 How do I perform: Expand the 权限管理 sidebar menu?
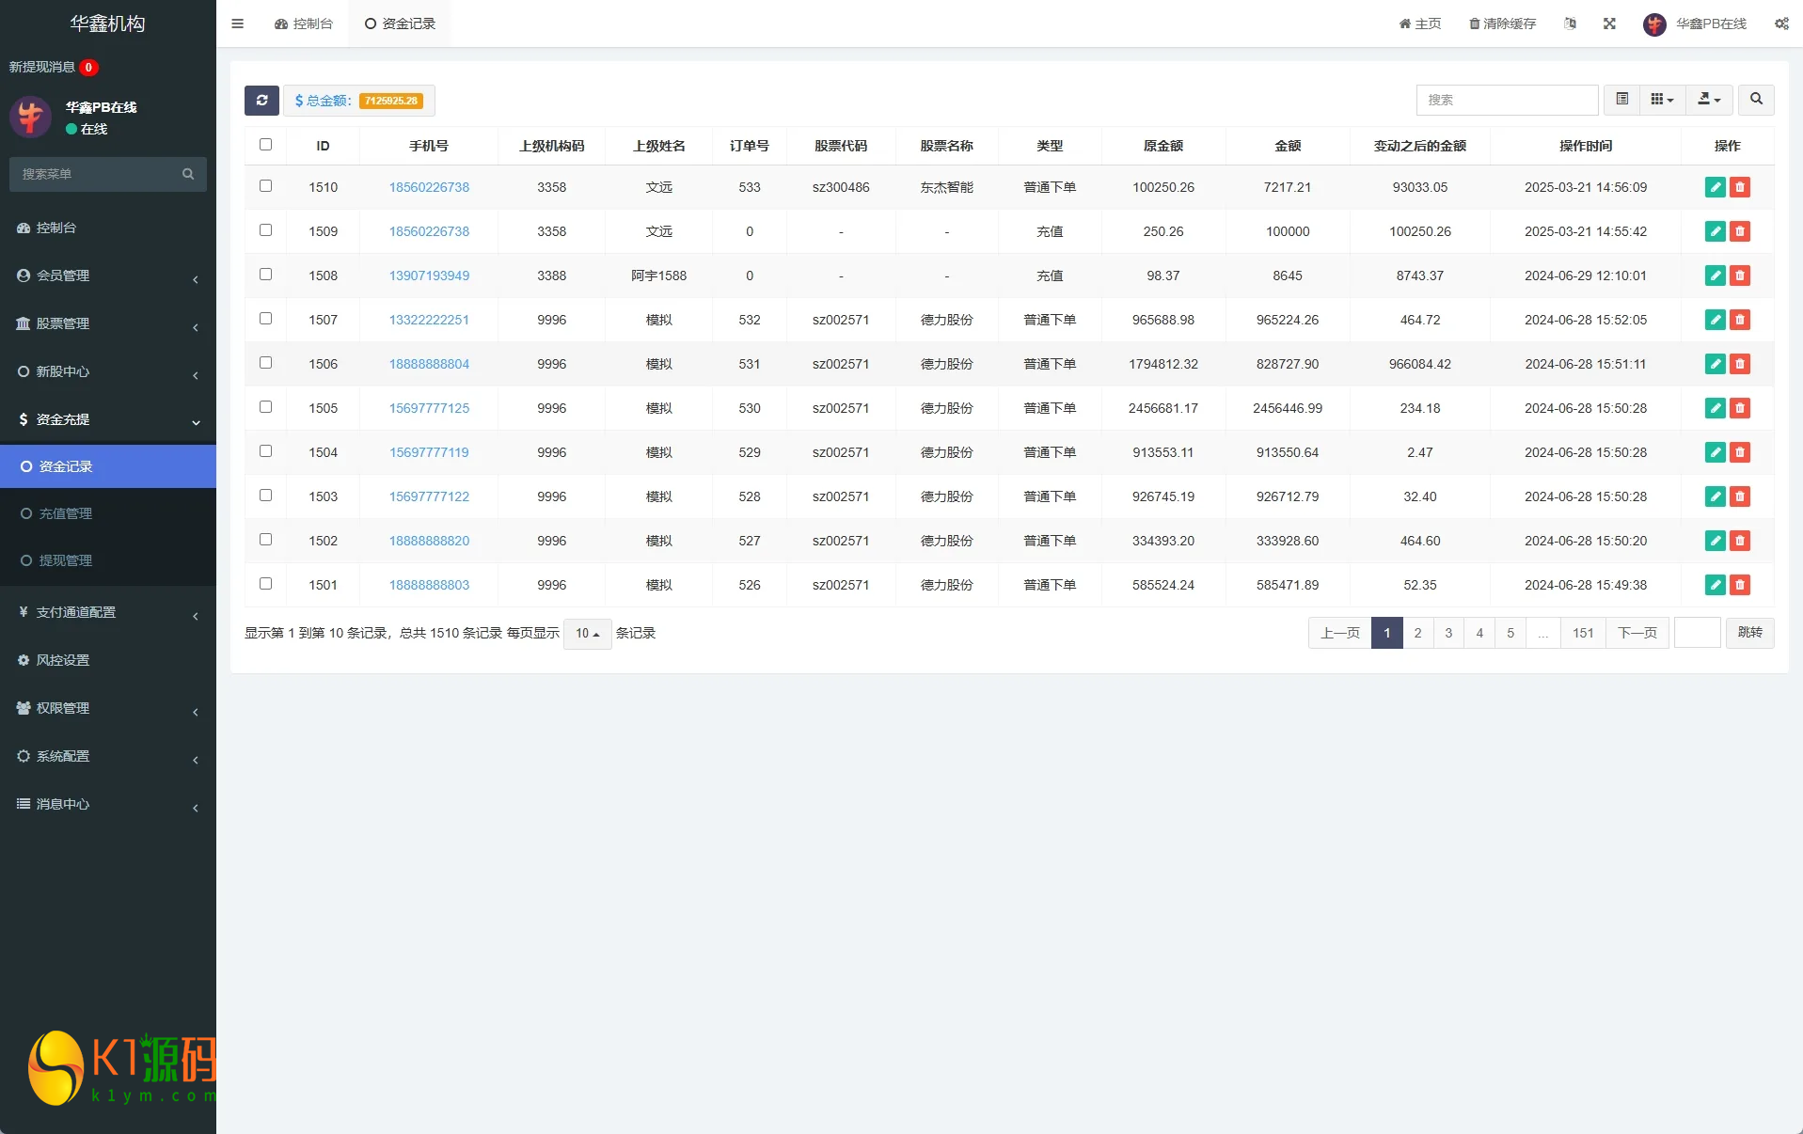[108, 708]
